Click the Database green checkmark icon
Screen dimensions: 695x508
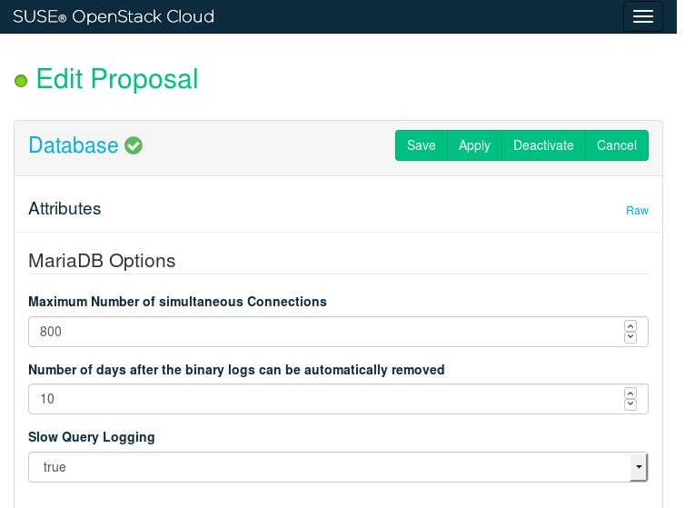point(134,145)
